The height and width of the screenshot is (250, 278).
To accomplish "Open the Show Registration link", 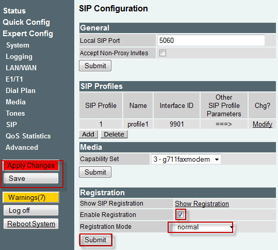I will click(202, 204).
